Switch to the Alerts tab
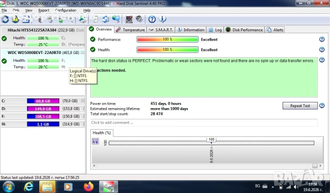The height and width of the screenshot is (193, 330). 275,30
